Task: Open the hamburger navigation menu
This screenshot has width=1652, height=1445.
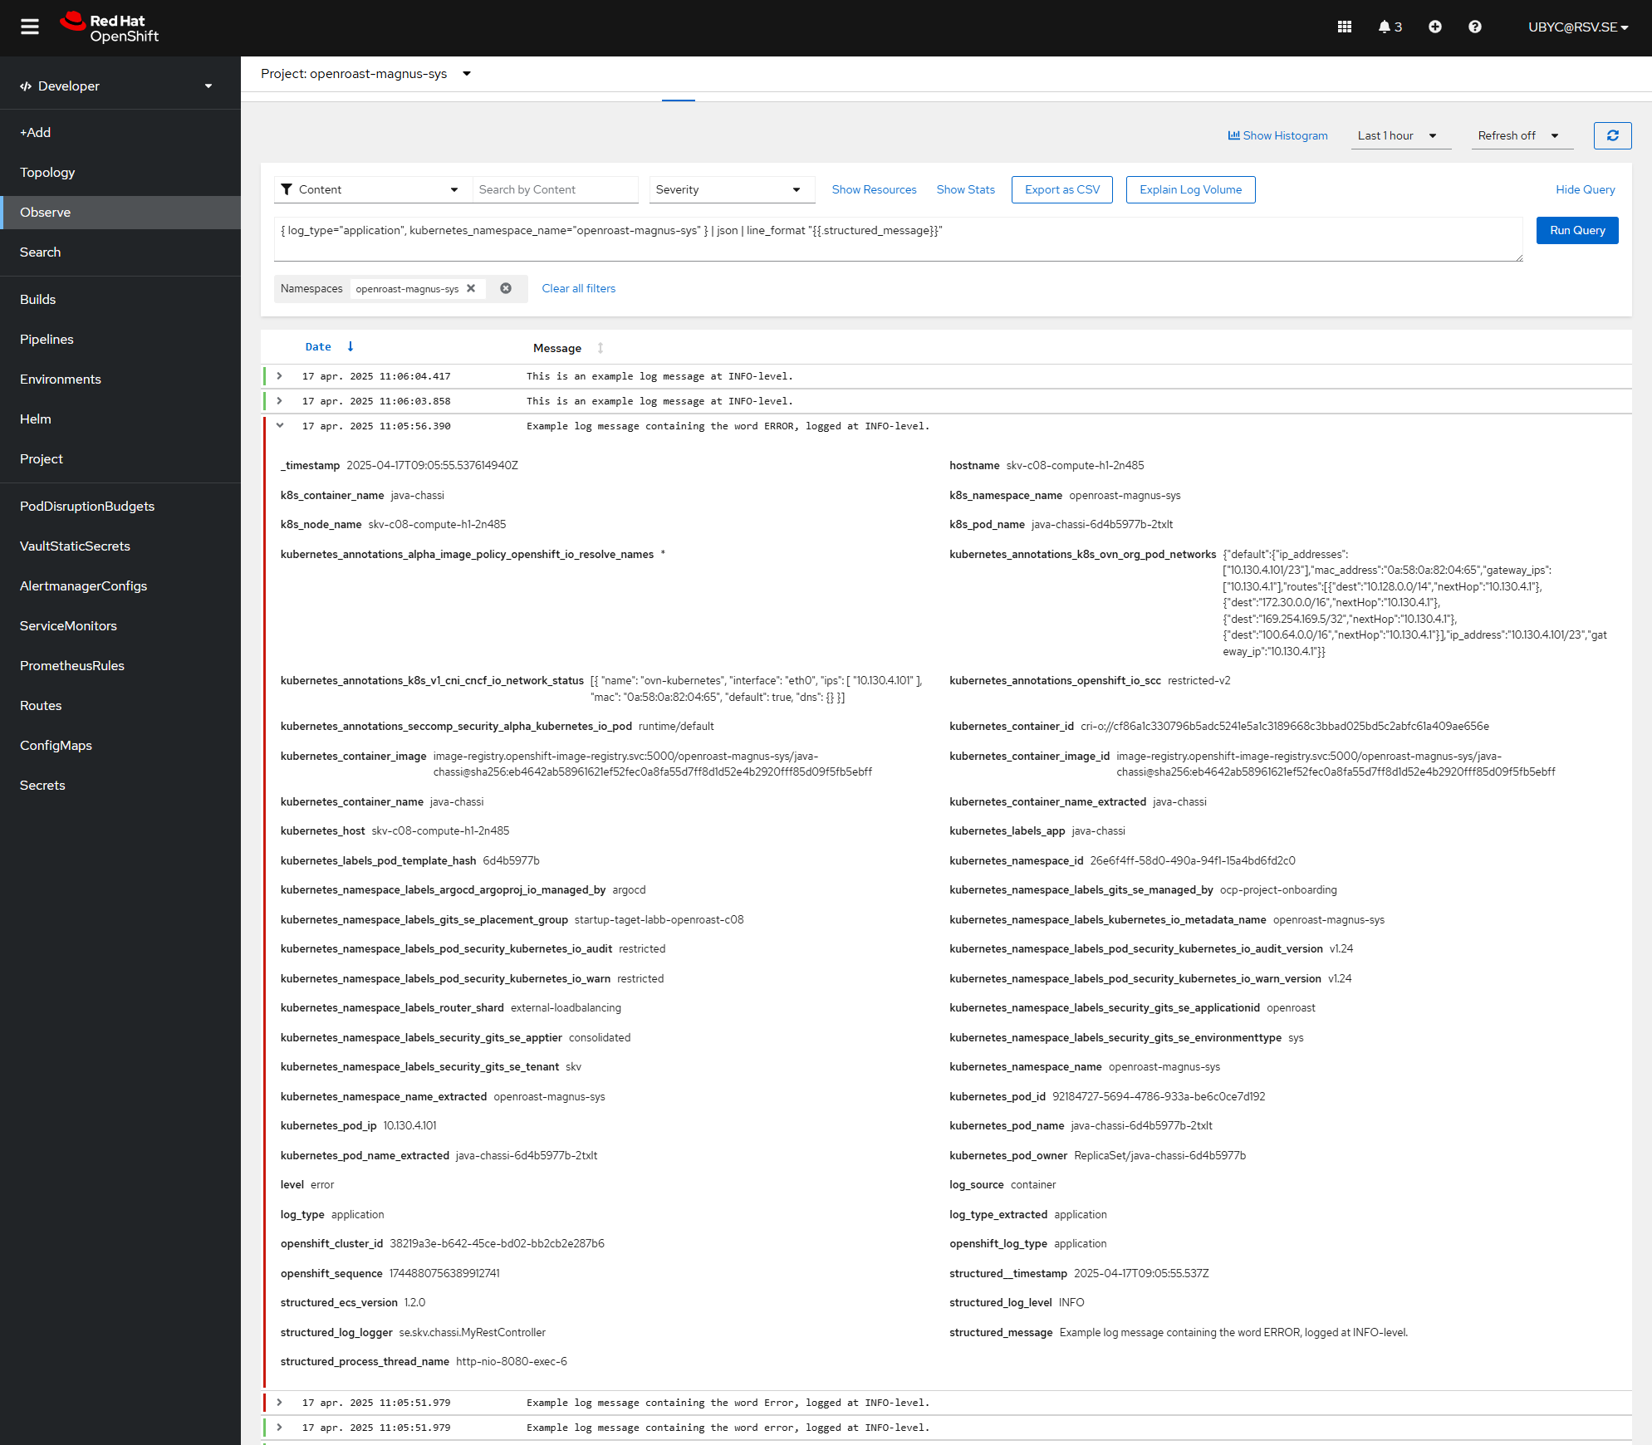Action: (x=30, y=27)
